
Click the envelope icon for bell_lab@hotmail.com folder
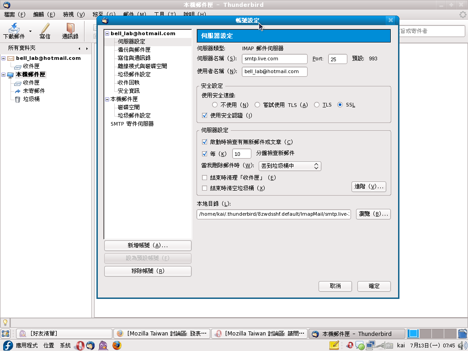pyautogui.click(x=11, y=58)
